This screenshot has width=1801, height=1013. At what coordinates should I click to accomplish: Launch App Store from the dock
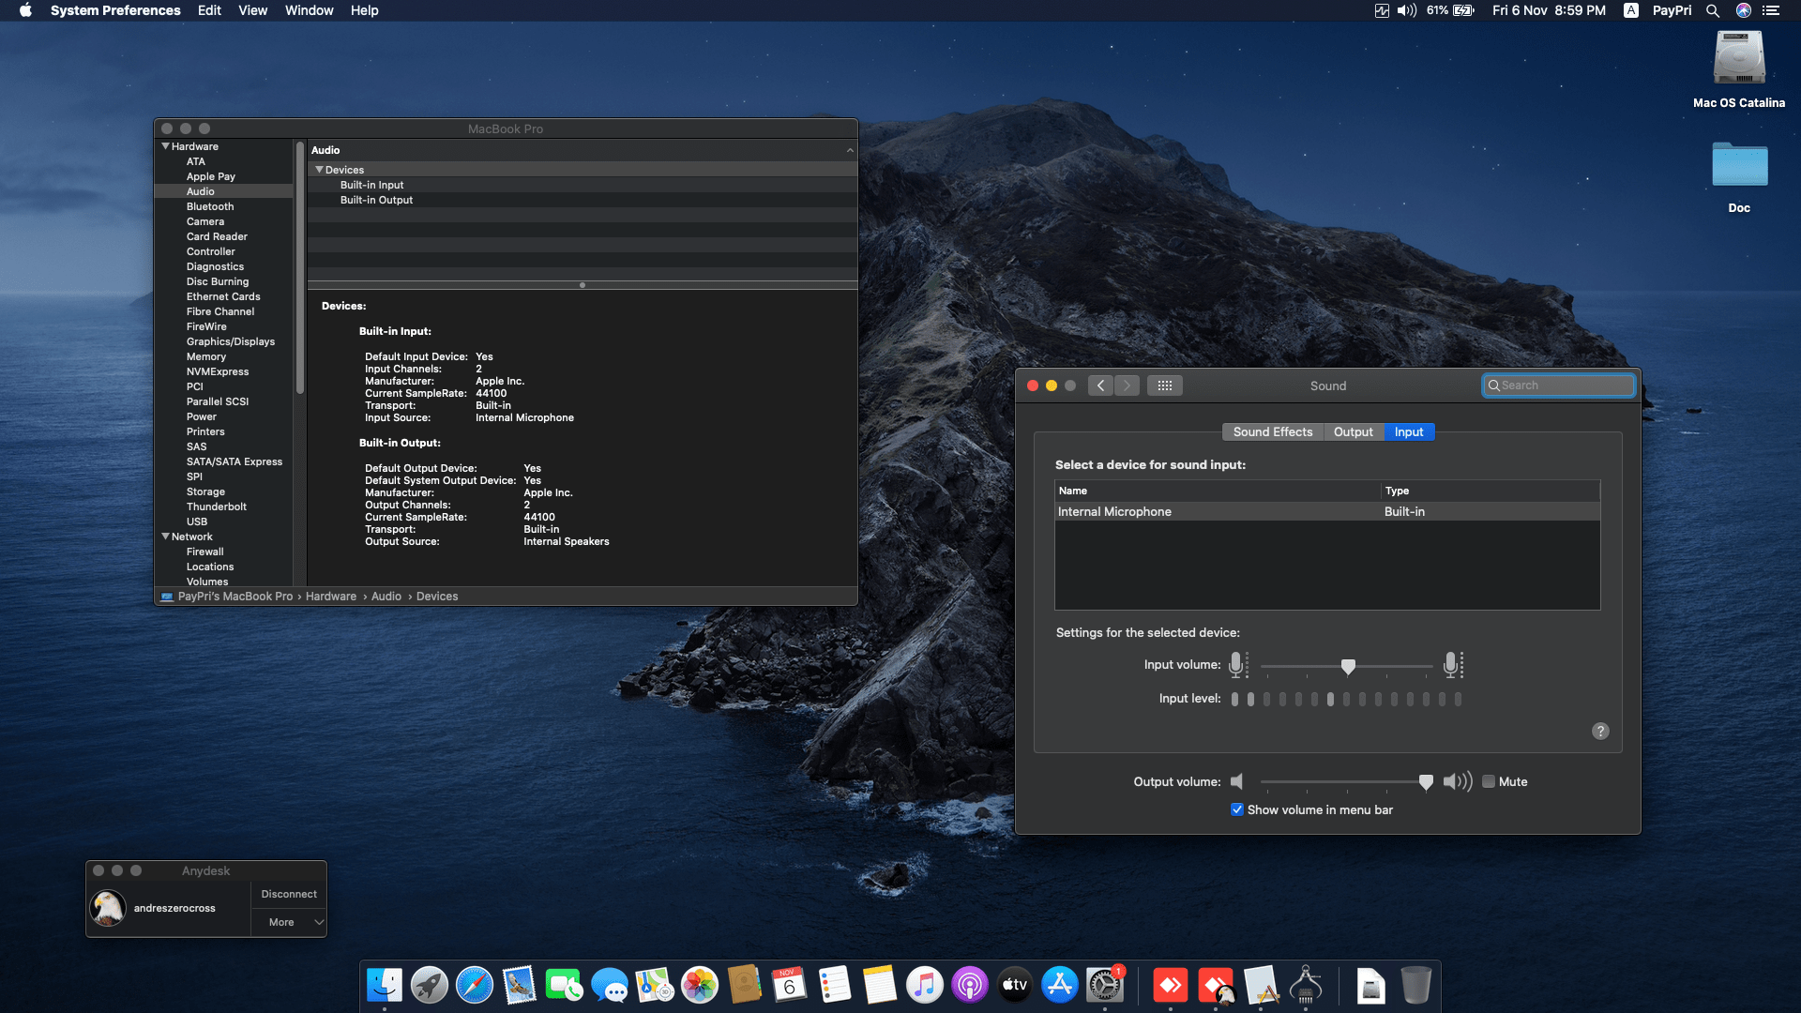(1059, 986)
